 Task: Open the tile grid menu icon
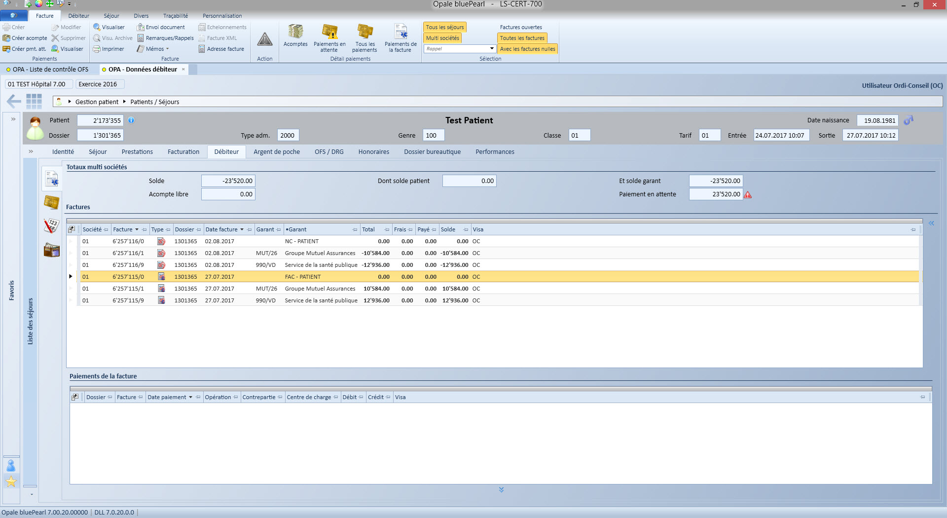(x=34, y=102)
